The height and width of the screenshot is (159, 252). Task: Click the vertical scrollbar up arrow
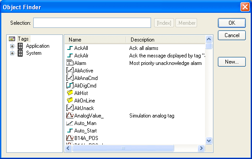tap(209, 39)
